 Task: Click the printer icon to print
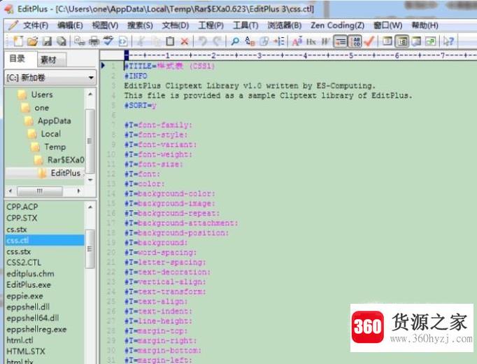coord(94,41)
